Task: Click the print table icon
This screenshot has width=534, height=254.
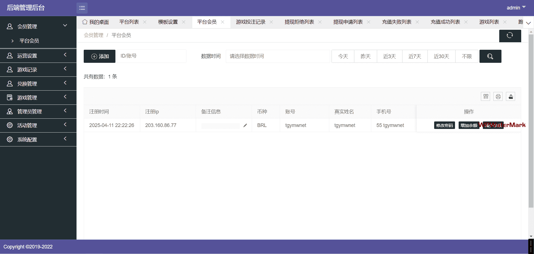Action: point(498,96)
